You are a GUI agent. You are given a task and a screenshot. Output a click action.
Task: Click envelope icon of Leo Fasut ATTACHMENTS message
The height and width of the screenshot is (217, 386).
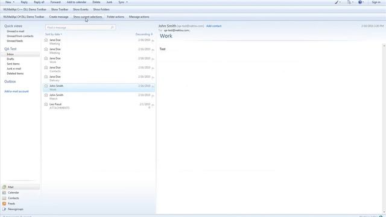(x=46, y=104)
